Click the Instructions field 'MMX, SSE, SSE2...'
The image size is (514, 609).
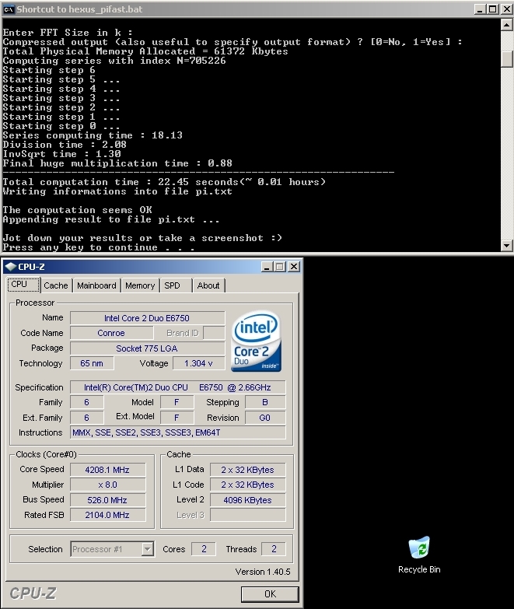178,432
